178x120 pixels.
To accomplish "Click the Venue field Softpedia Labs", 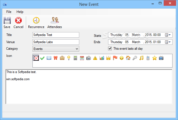I will (56, 42).
